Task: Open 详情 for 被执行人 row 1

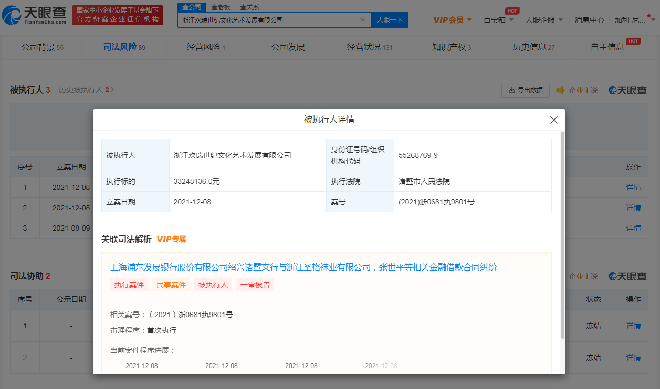Action: 633,187
